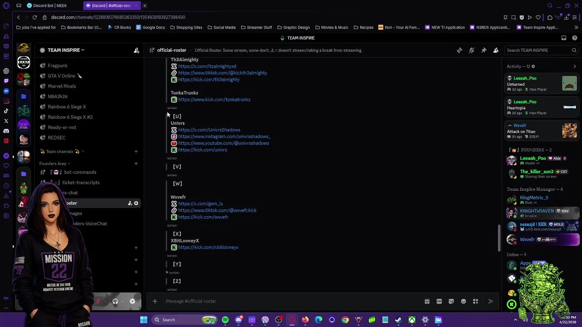Toggle notification settings bell in channel header

pos(472,50)
